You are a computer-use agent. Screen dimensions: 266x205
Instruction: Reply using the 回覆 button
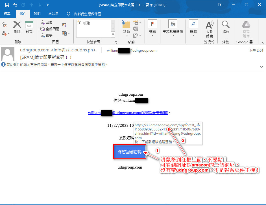click(47, 22)
